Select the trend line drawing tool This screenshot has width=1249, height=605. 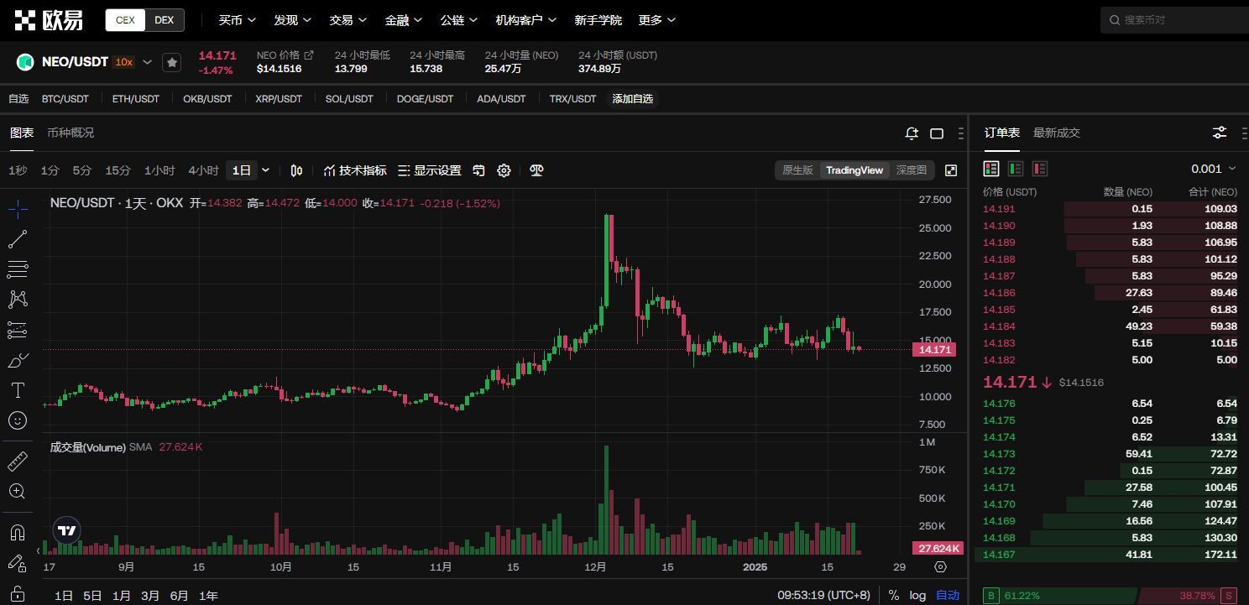click(x=18, y=239)
